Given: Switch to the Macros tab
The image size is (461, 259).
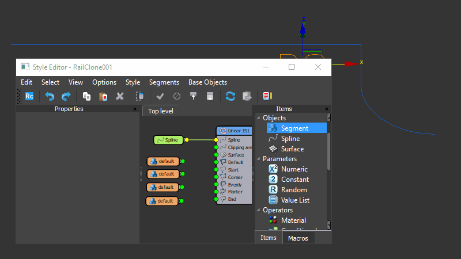Looking at the screenshot, I should click(298, 238).
